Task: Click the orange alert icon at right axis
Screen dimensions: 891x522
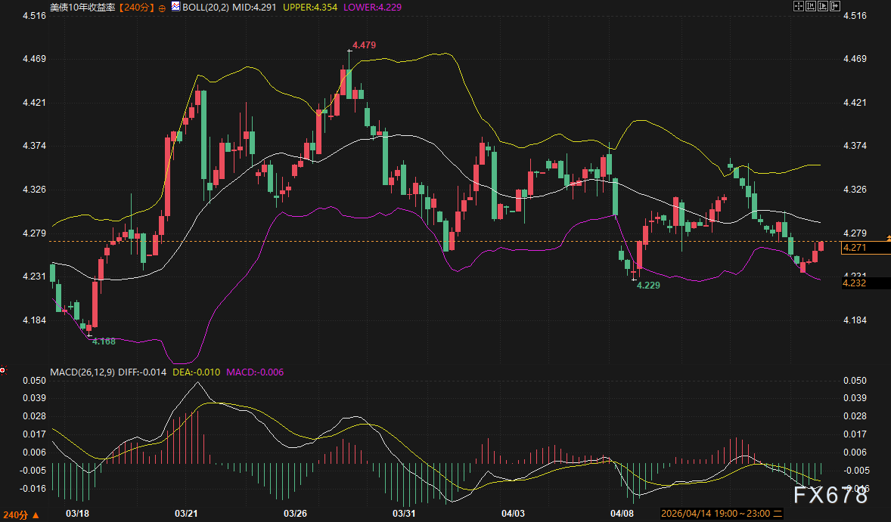Action: (888, 238)
